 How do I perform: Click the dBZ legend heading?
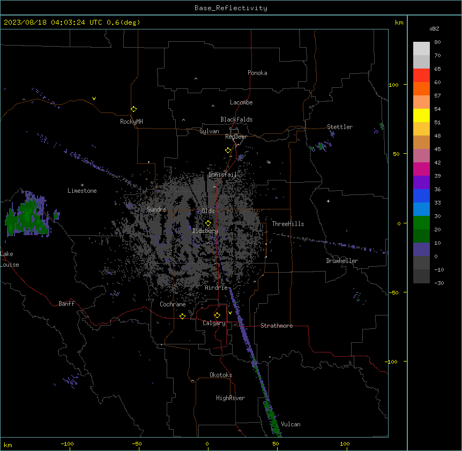pyautogui.click(x=434, y=28)
